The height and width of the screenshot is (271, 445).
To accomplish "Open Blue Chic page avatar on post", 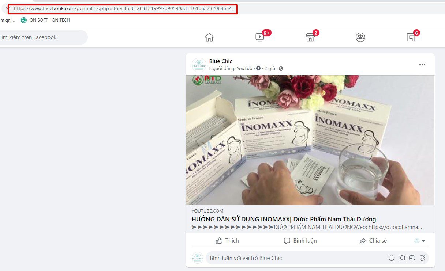I will point(199,65).
